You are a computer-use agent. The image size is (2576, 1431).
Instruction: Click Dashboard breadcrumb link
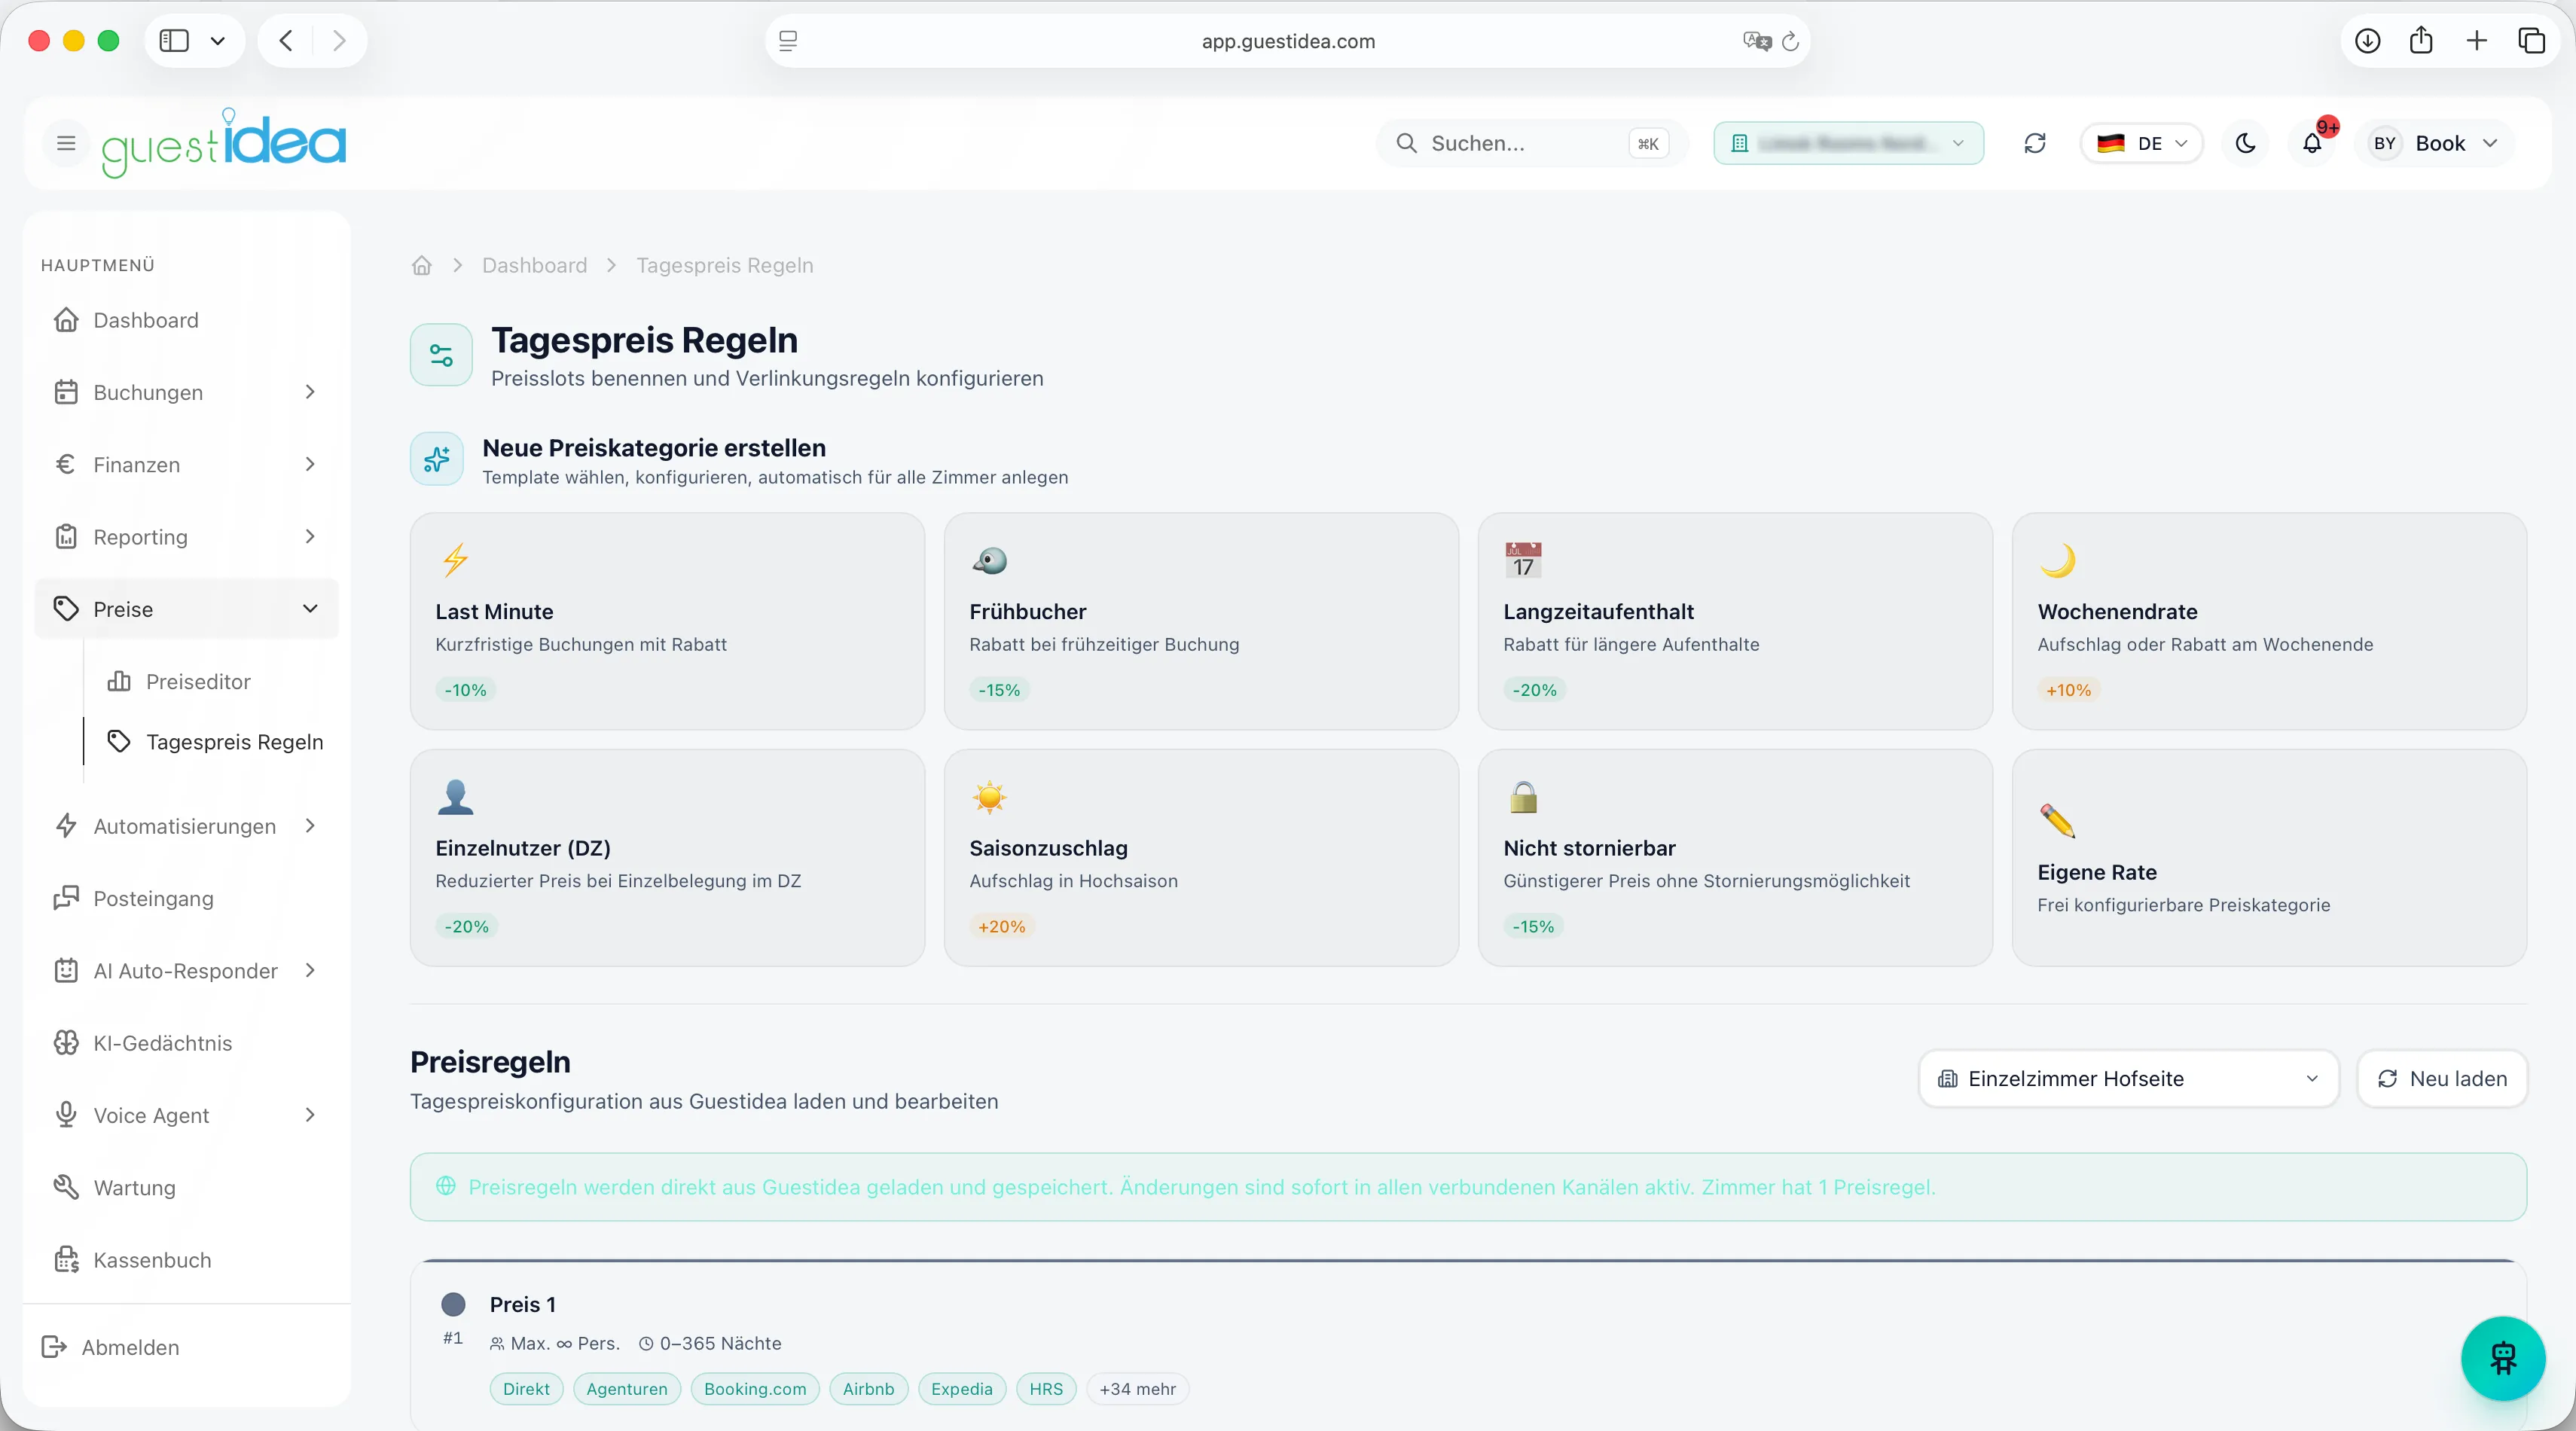click(x=534, y=265)
